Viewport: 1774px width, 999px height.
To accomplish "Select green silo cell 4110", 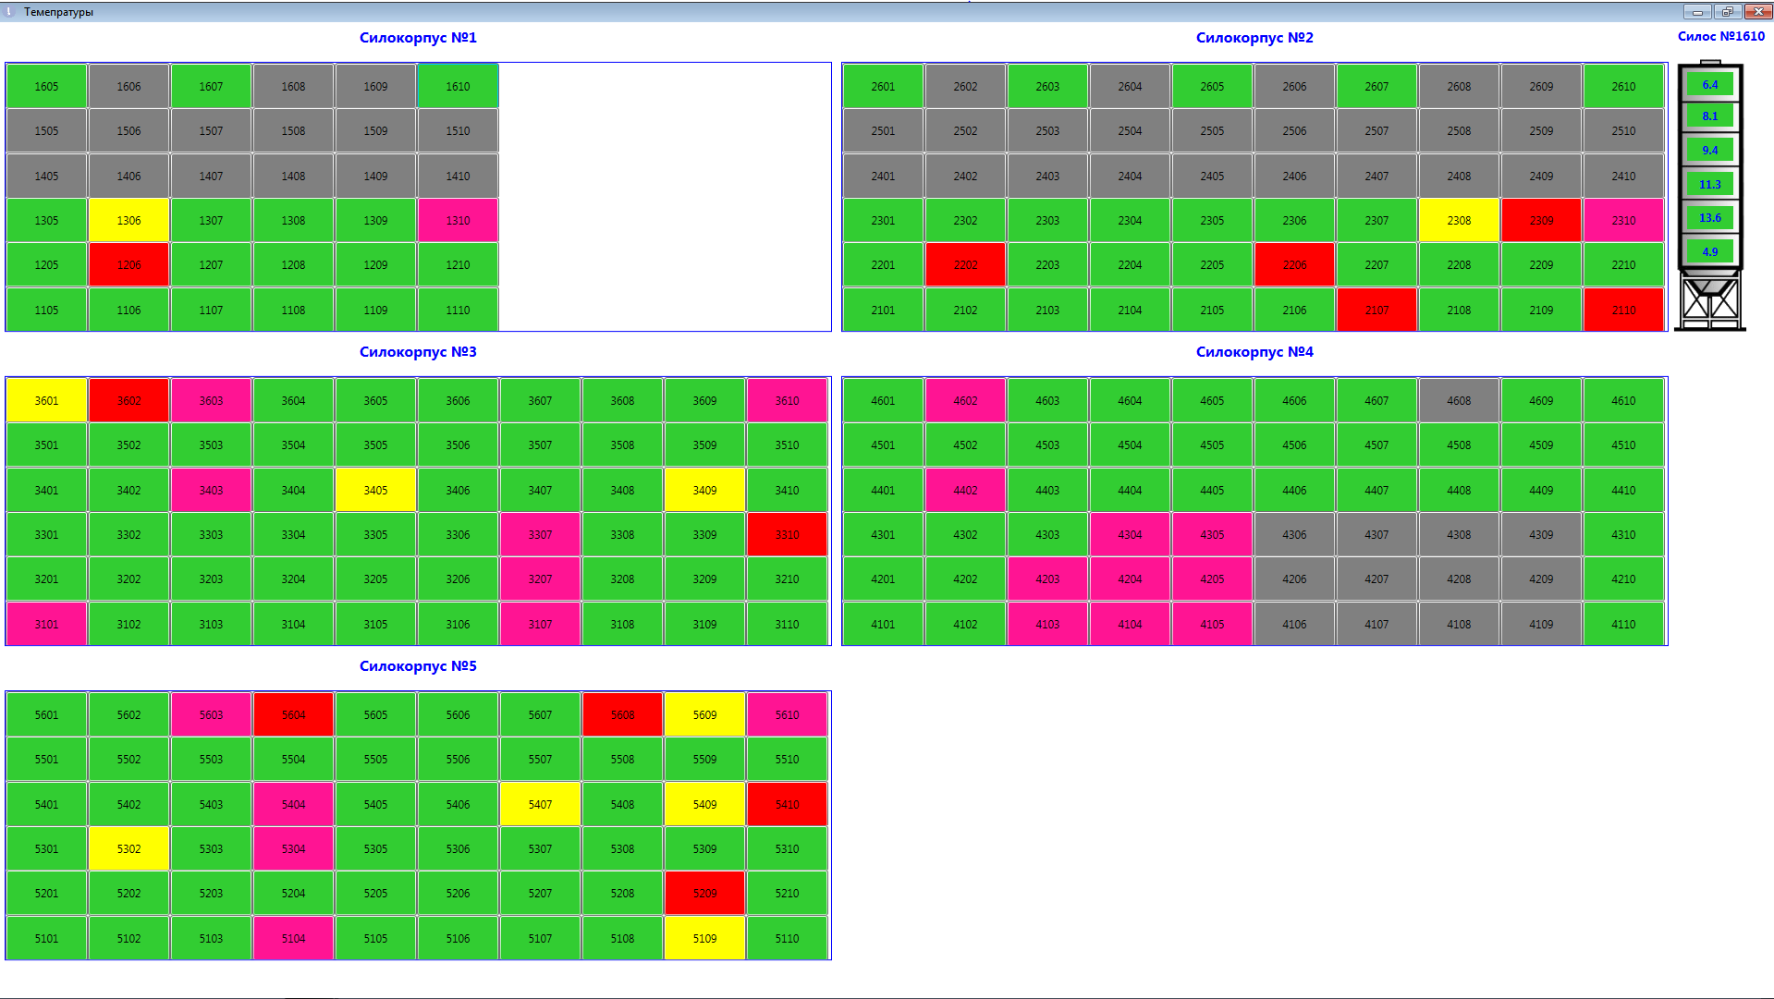I will tap(1623, 624).
